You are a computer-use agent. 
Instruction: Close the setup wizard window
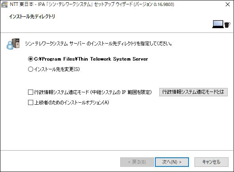point(228,4)
